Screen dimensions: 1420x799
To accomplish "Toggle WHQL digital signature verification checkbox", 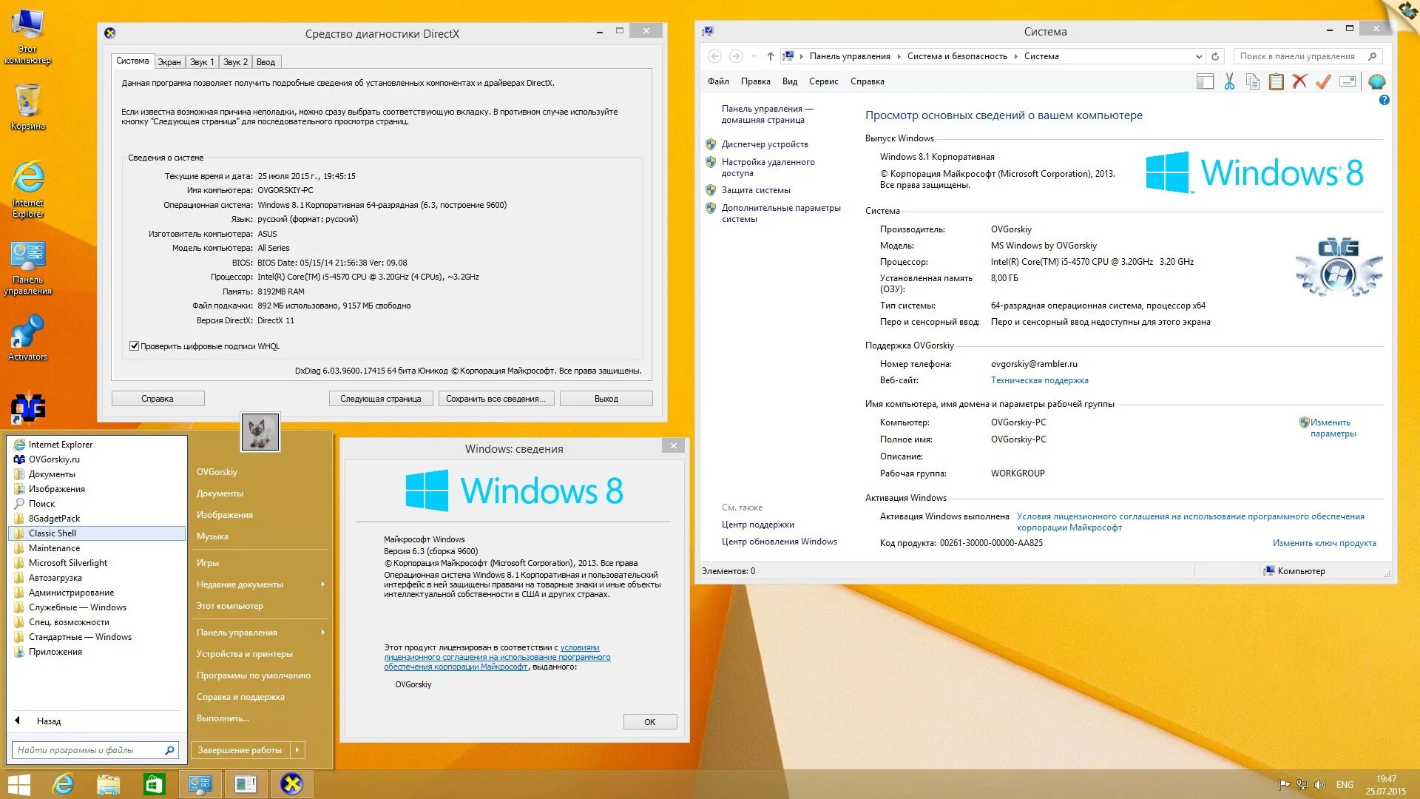I will click(x=134, y=345).
